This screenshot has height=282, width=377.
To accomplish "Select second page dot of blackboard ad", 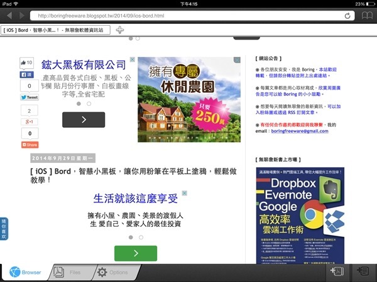I will pos(89,103).
